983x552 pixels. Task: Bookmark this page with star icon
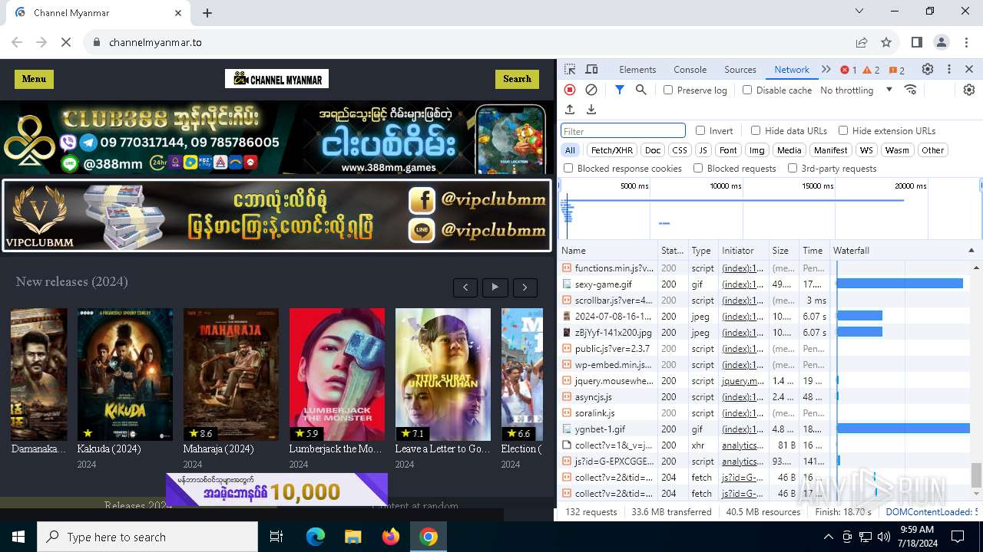pyautogui.click(x=886, y=42)
